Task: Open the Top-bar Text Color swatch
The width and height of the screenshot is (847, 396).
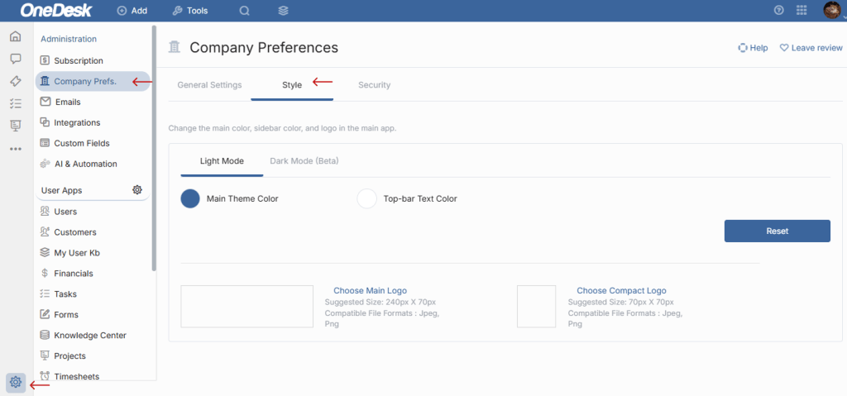Action: pos(366,198)
